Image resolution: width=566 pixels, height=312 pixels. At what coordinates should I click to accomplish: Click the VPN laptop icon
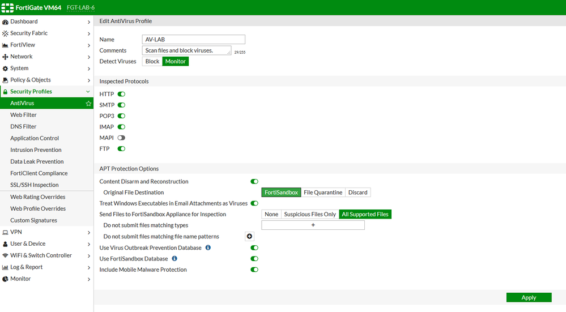point(5,232)
